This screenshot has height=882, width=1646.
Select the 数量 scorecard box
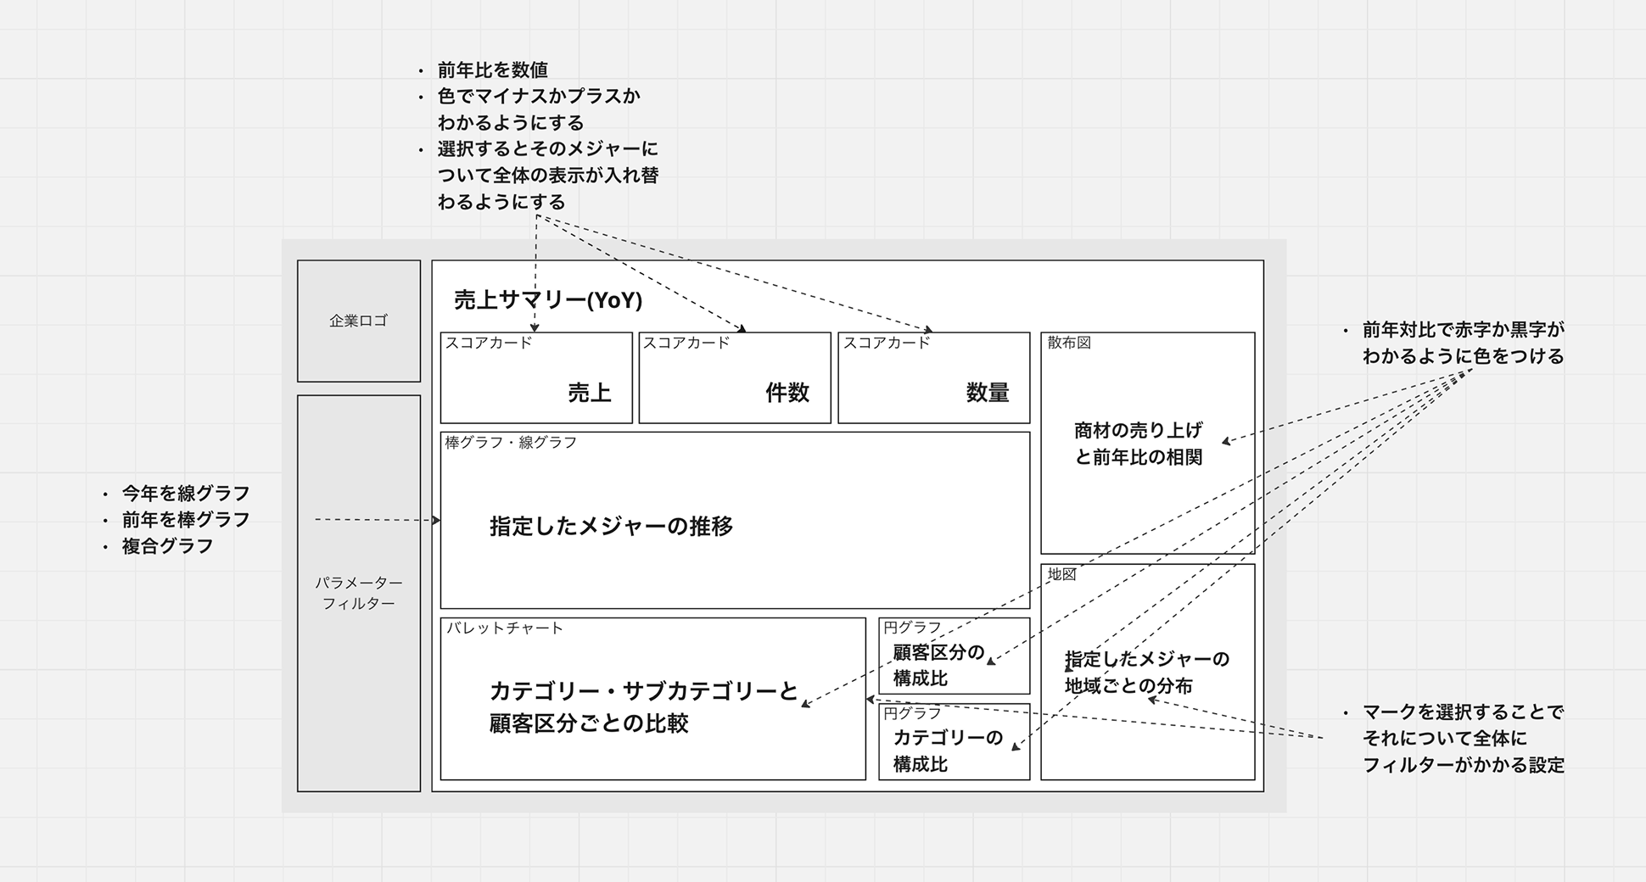tap(933, 377)
